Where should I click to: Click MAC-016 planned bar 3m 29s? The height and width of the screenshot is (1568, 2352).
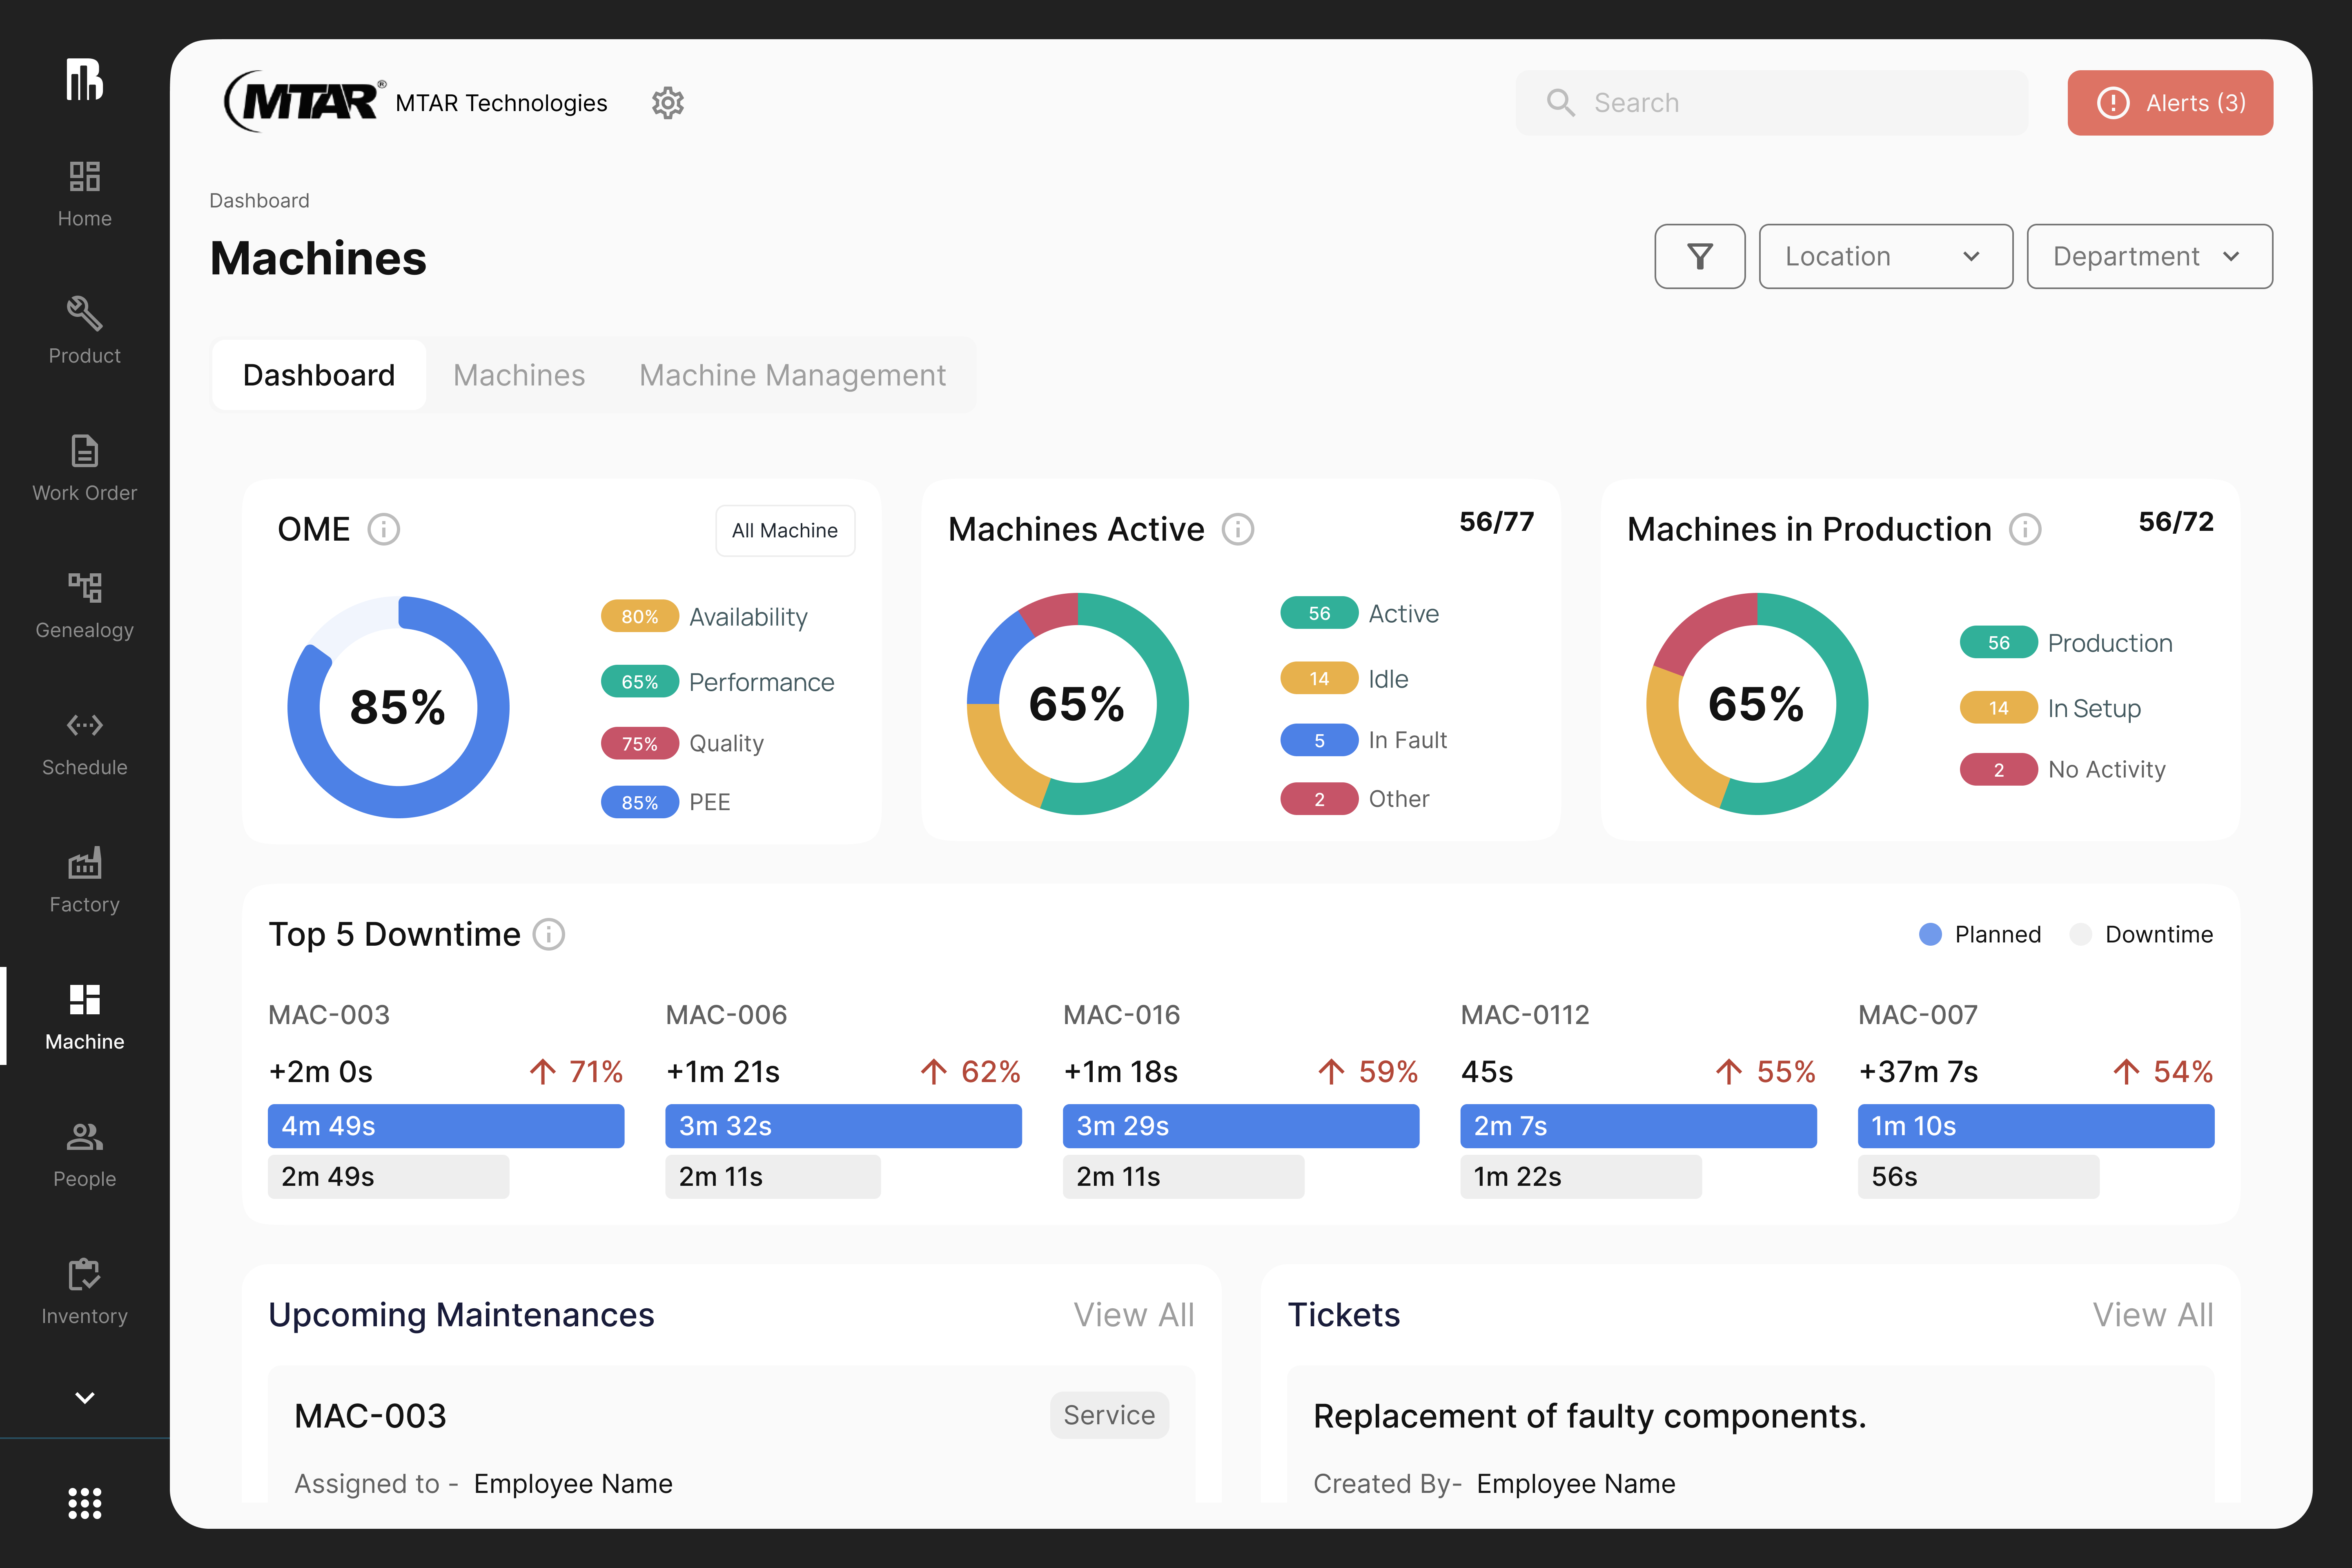pos(1240,1126)
